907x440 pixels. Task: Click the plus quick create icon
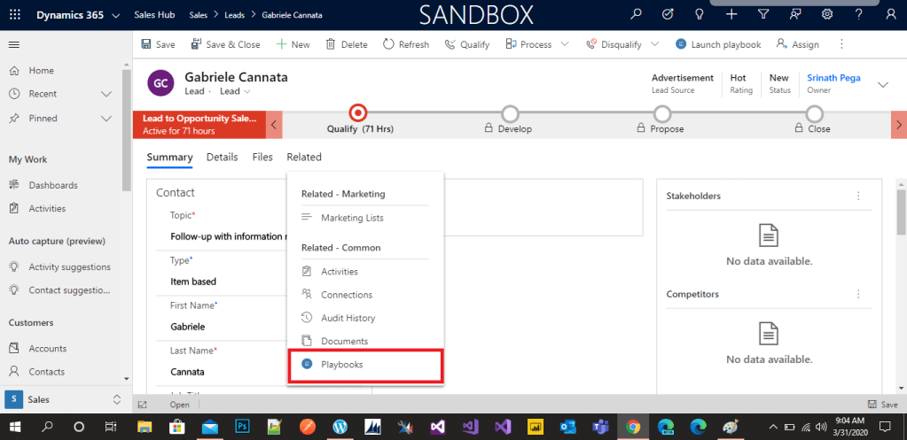(x=731, y=14)
